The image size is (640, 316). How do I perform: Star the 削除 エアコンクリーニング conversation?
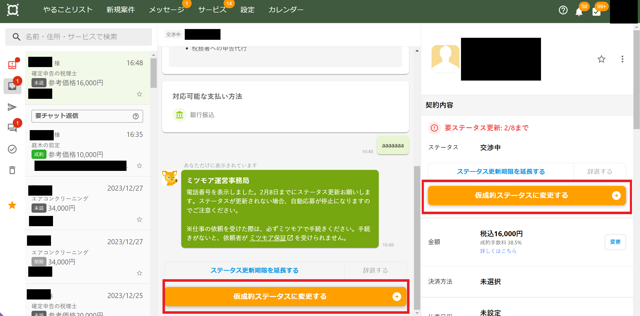click(x=139, y=273)
